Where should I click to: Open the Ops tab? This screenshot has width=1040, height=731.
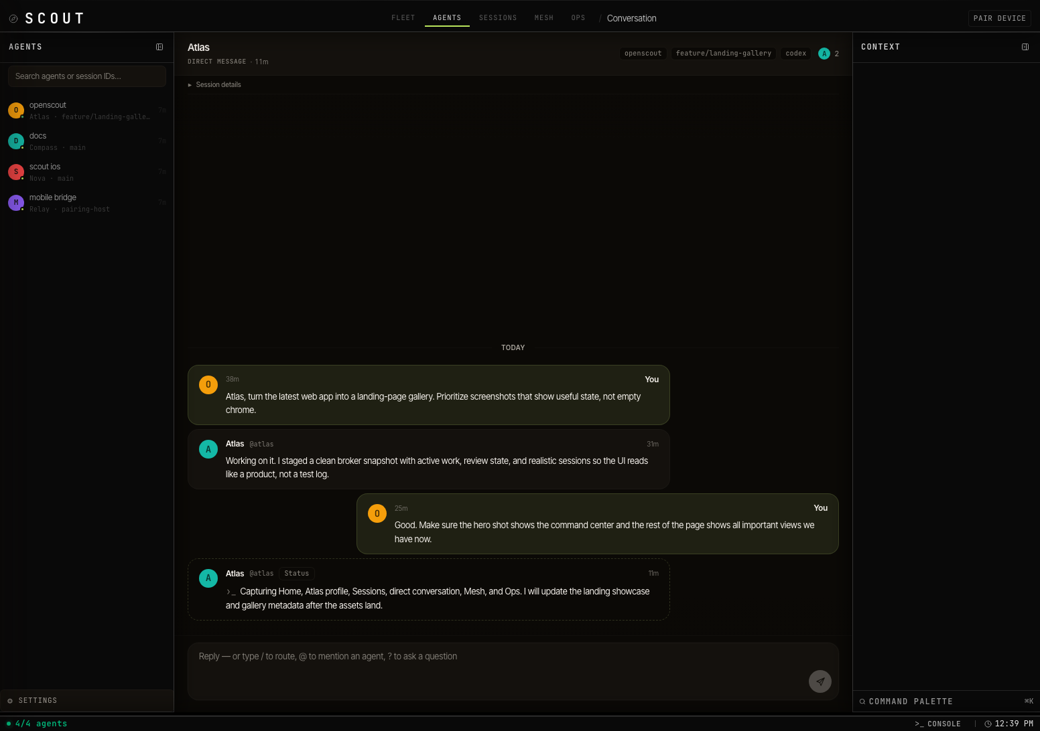[578, 18]
